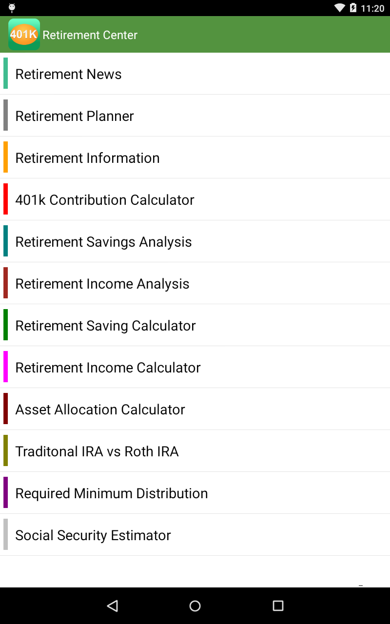390x624 pixels.
Task: Click the red color bar beside 401k Contribution
Action: (x=6, y=199)
